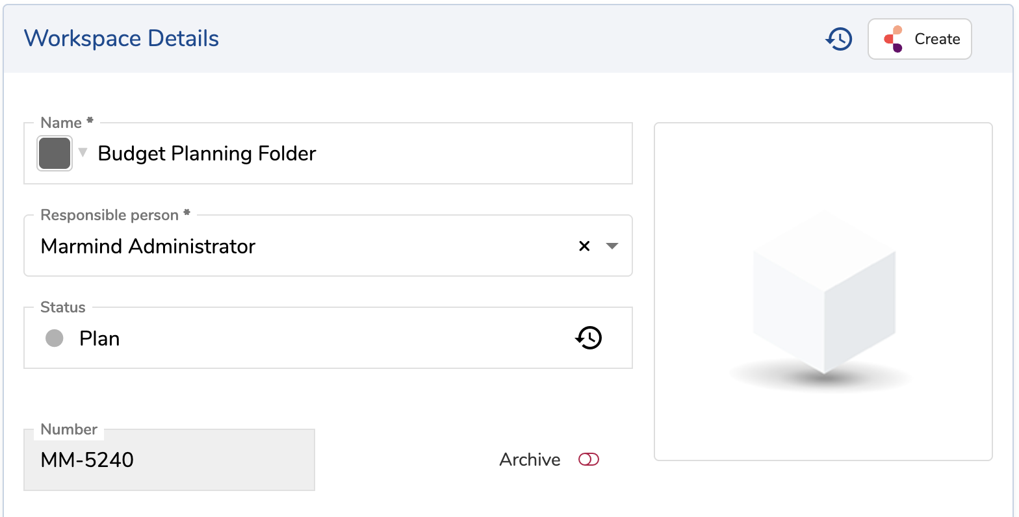Viewport: 1019px width, 517px height.
Task: Expand the Responsible person dropdown
Action: click(612, 246)
